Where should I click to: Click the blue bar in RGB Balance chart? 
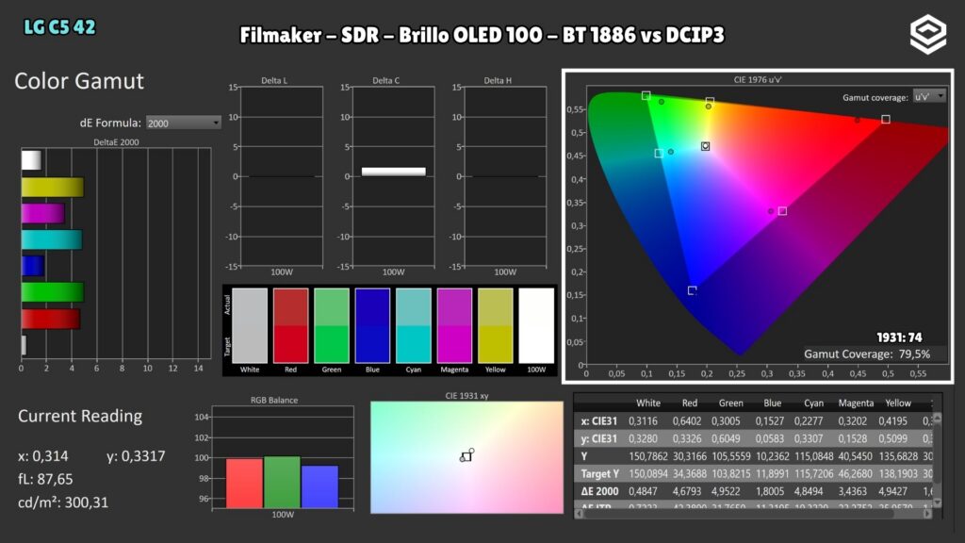pos(320,486)
